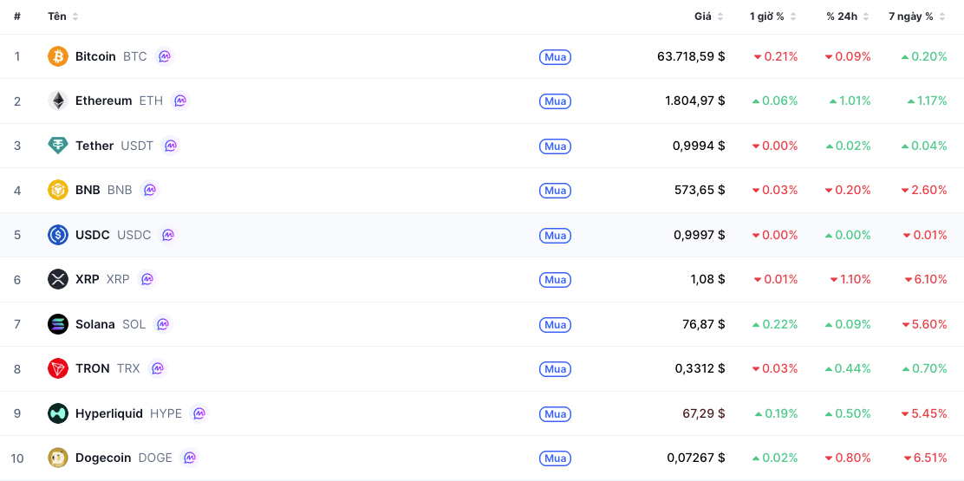This screenshot has width=964, height=481.
Task: Sort table by Tên column
Action: pos(63,16)
